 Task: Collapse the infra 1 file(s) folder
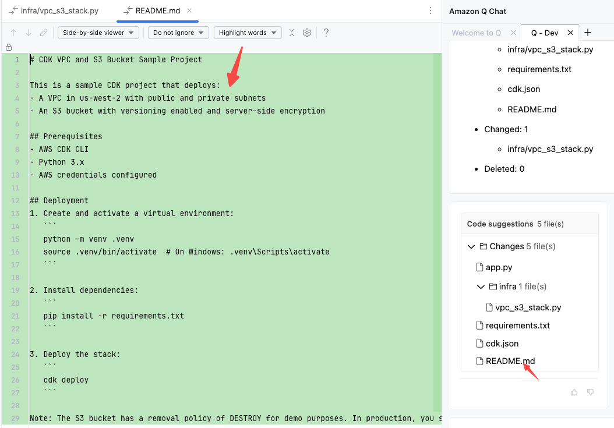481,286
